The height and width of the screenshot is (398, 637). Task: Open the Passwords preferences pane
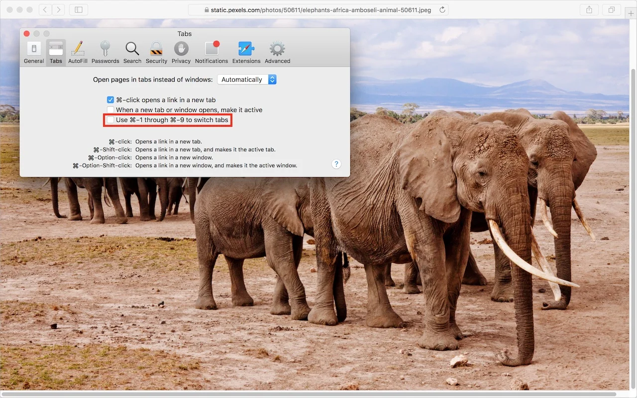tap(105, 52)
